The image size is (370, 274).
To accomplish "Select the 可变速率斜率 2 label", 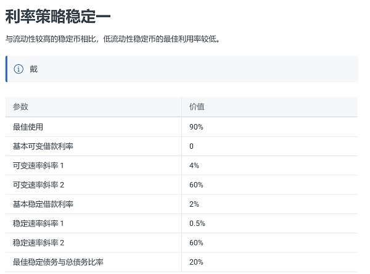I will coord(38,185).
